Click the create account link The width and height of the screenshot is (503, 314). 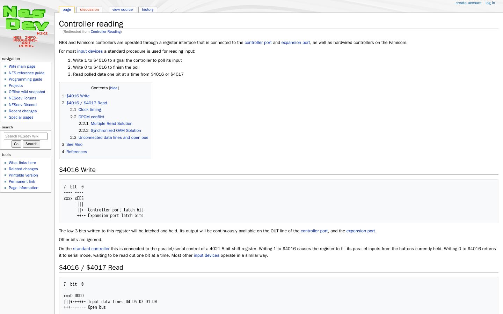468,3
